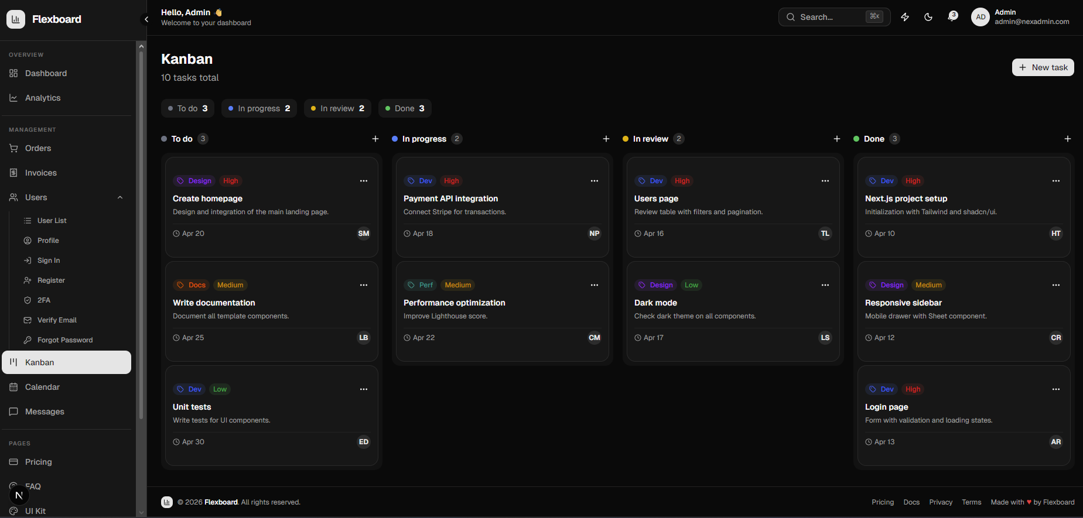Filter by In review status pill
1083x518 pixels.
tap(337, 108)
